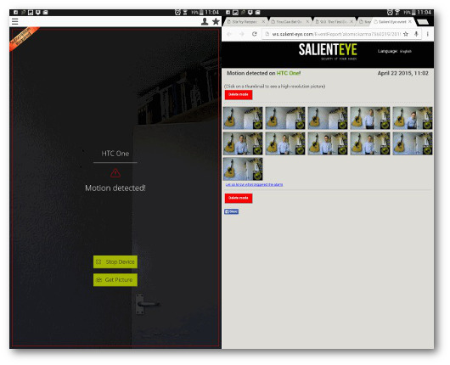Start voice search with the microphone icon
The image size is (450, 365).
416,34
